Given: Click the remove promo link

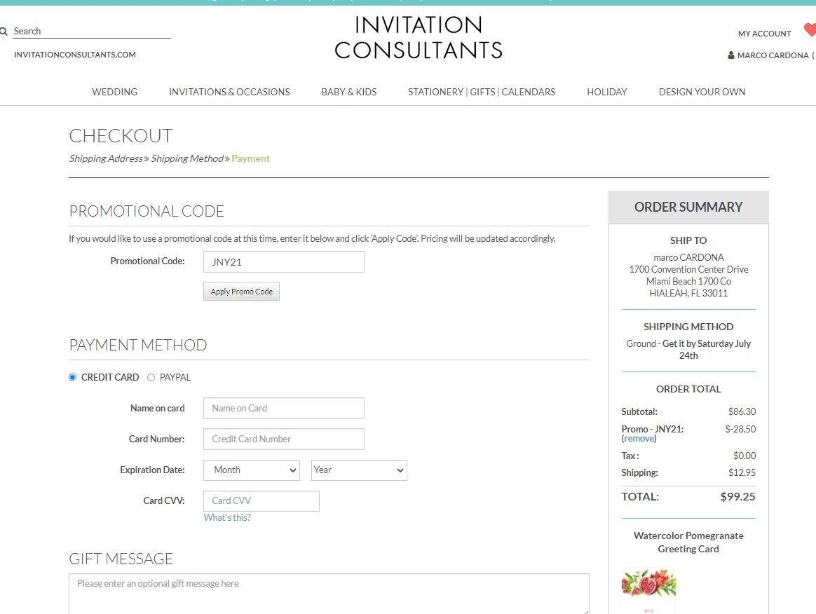Looking at the screenshot, I should pyautogui.click(x=639, y=439).
